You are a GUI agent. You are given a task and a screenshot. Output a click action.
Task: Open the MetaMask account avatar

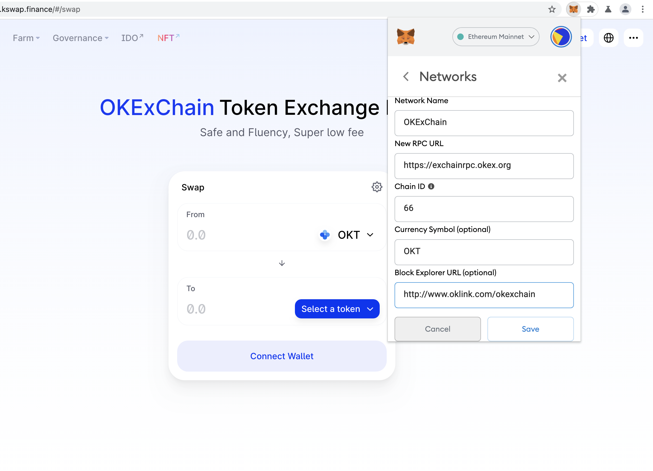(x=561, y=36)
